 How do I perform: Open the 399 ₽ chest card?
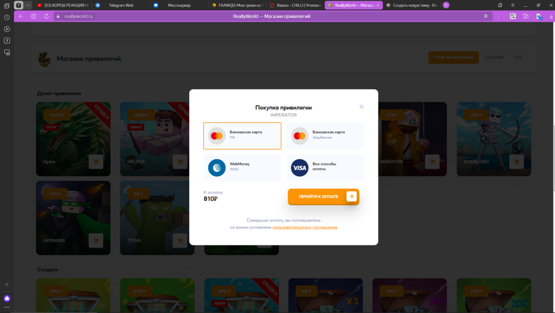(73, 295)
